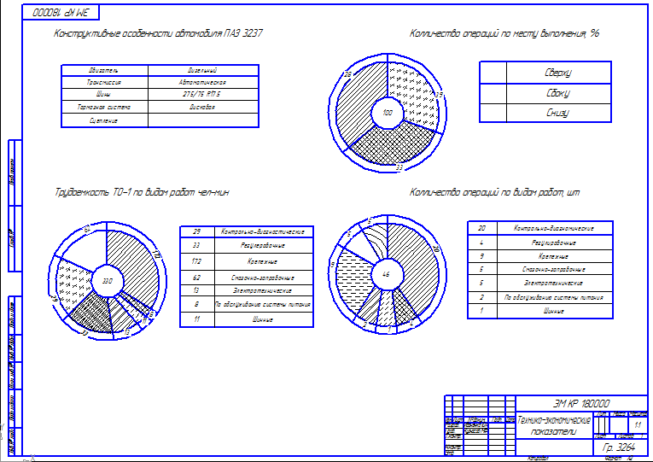Select the heading 'Колличество операций по месту выполнения, %'
The image size is (653, 462).
click(504, 33)
